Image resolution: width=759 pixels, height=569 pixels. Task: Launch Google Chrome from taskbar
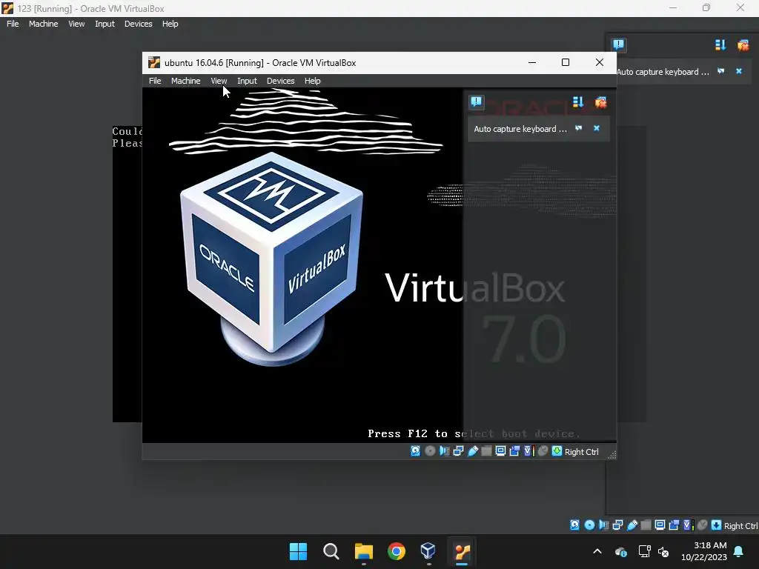click(397, 551)
